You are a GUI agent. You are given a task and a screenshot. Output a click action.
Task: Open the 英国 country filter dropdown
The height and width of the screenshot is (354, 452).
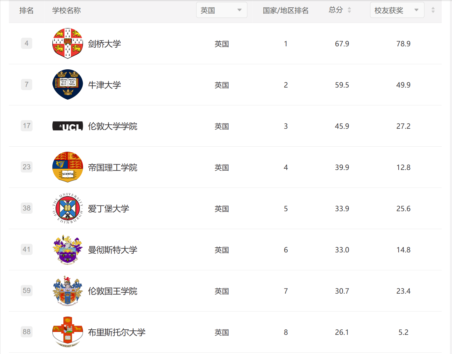[x=222, y=10]
